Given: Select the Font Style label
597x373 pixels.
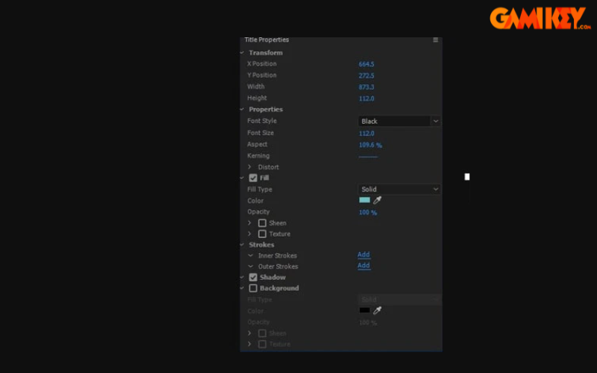Looking at the screenshot, I should coord(262,121).
